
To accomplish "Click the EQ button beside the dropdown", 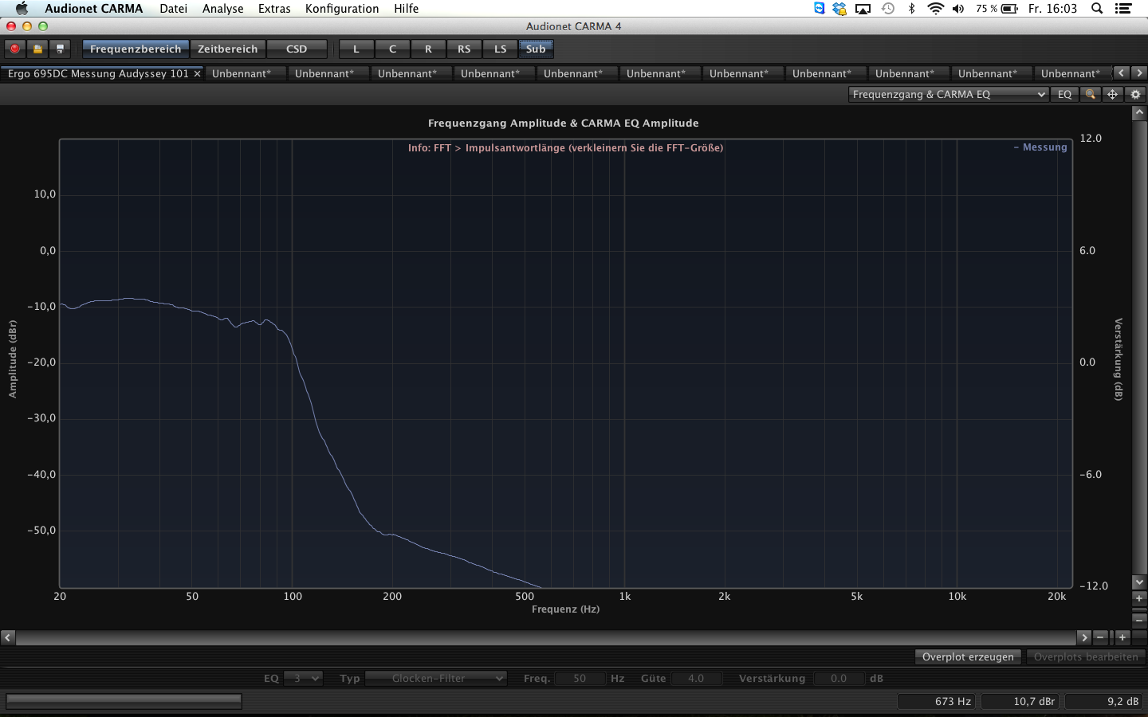I will coord(1064,94).
